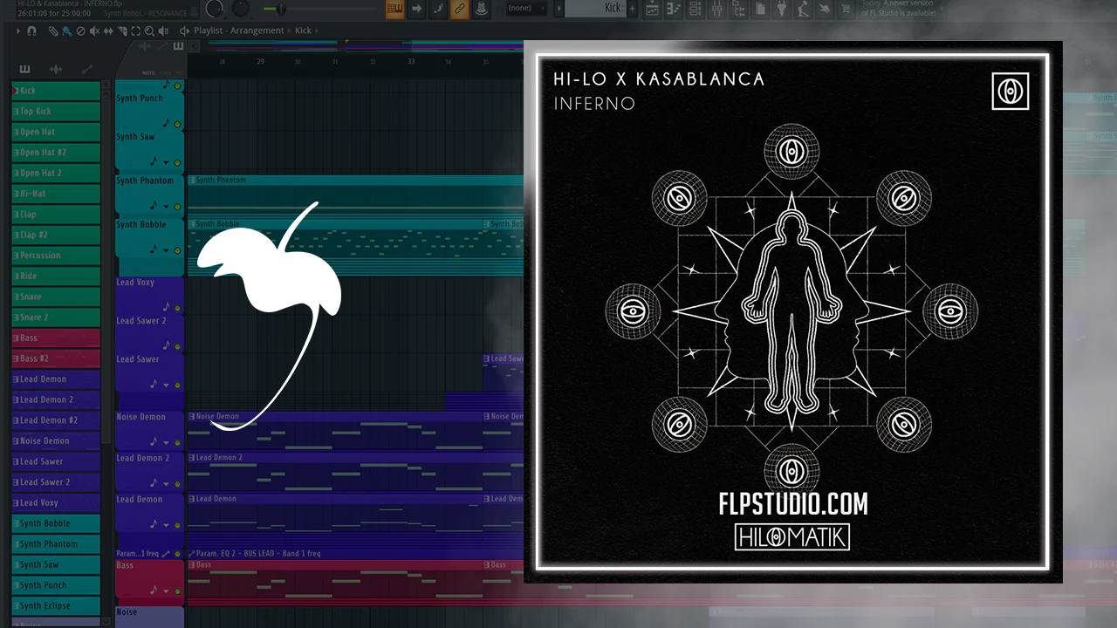Open the shopping cart content library
The image size is (1117, 628).
(845, 9)
